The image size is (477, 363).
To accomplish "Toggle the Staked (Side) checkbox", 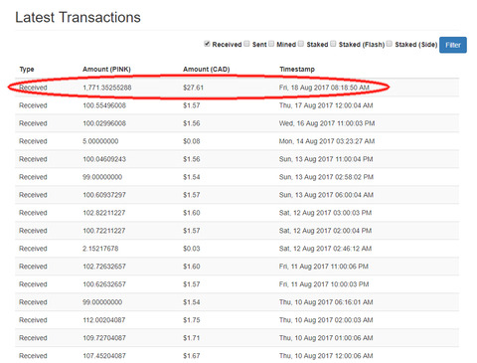I will coord(390,44).
